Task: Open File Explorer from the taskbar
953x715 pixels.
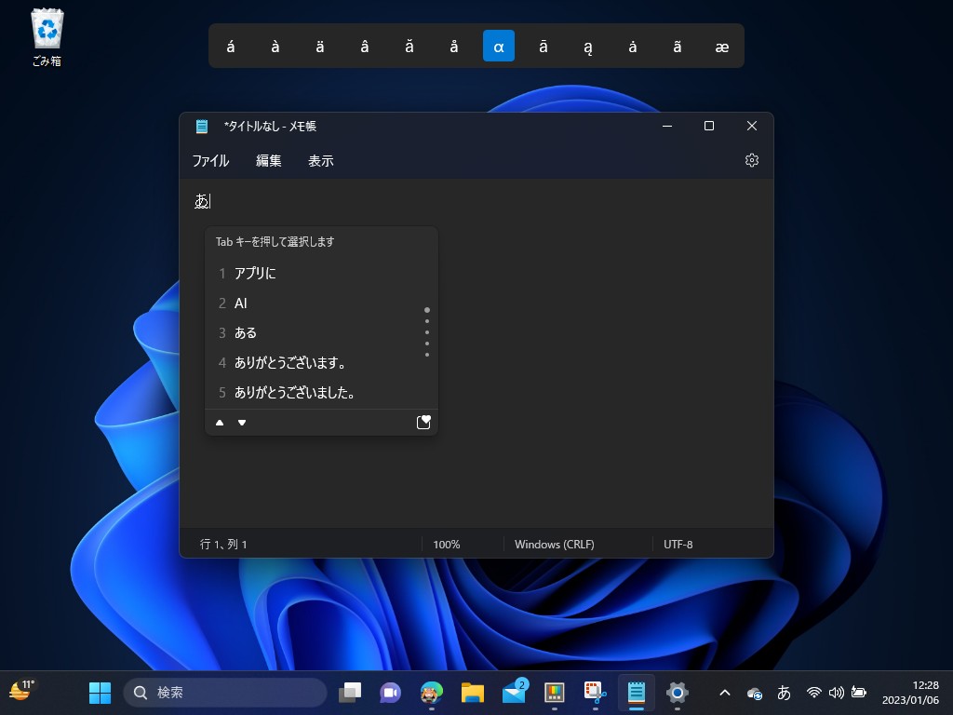Action: (x=473, y=692)
